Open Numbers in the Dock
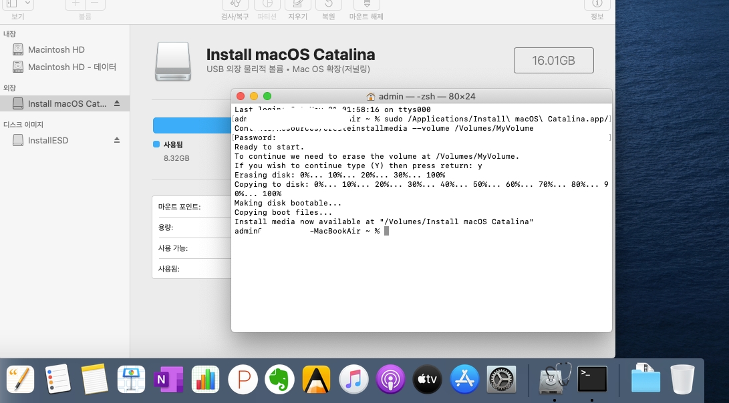Image resolution: width=729 pixels, height=403 pixels. tap(205, 379)
